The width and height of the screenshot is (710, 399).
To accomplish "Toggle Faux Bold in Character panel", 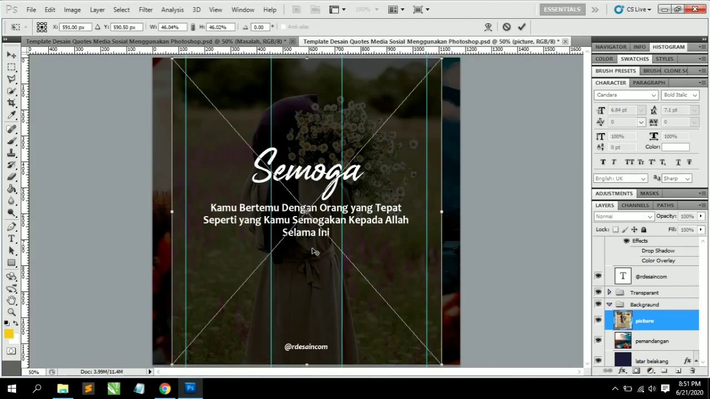I will (x=603, y=162).
